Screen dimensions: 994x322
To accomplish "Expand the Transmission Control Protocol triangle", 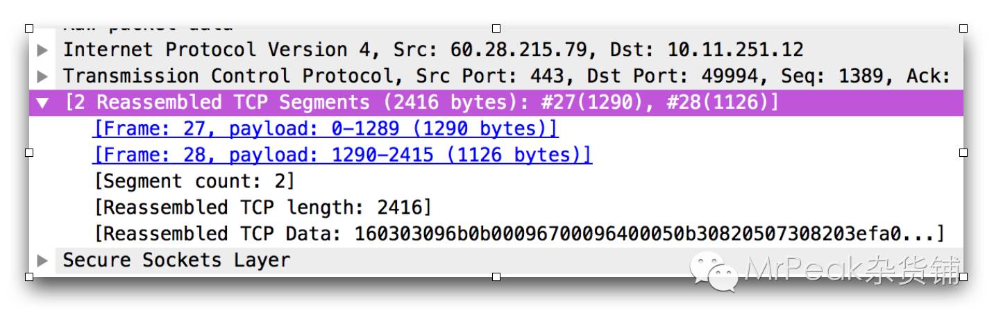I will click(42, 76).
